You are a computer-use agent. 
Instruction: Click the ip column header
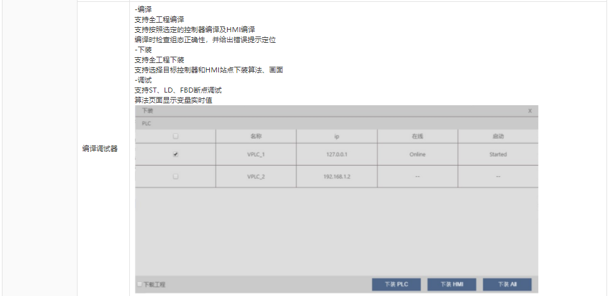point(337,136)
